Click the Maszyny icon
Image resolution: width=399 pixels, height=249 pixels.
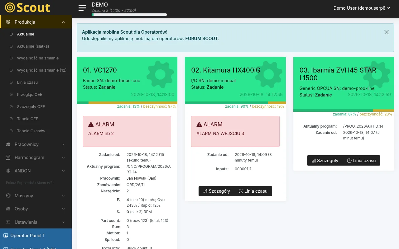(8, 196)
